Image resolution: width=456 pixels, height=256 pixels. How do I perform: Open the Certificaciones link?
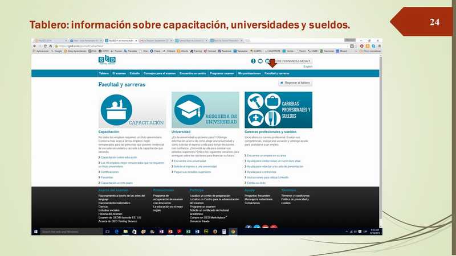click(x=109, y=172)
